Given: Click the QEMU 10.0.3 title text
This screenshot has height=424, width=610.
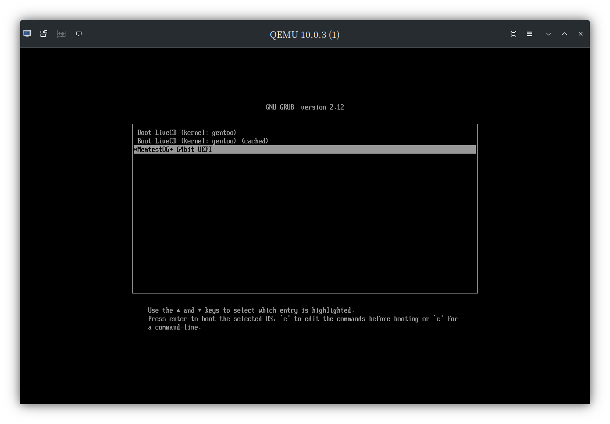Looking at the screenshot, I should 305,34.
